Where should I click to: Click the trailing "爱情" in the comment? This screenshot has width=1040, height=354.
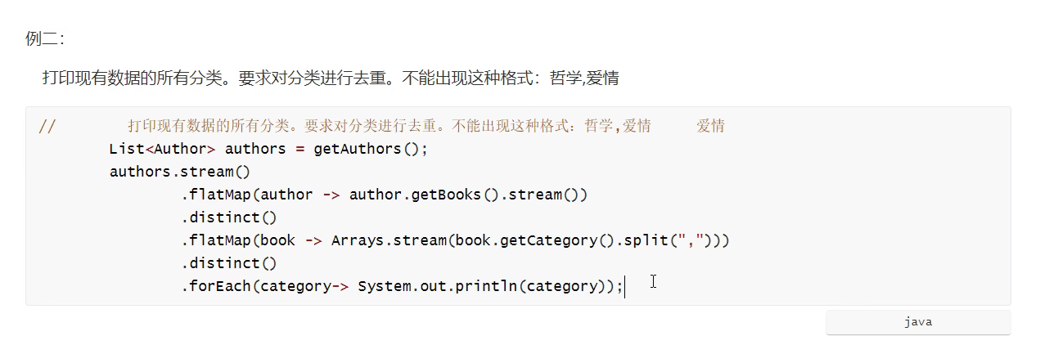coord(710,126)
